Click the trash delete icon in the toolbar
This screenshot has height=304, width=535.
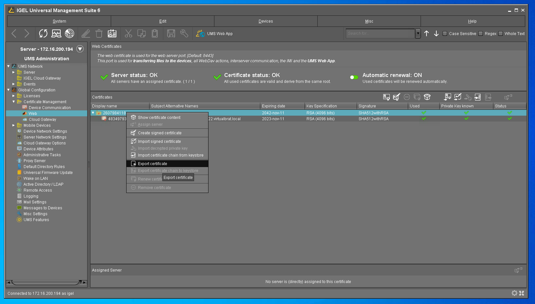[x=99, y=33]
